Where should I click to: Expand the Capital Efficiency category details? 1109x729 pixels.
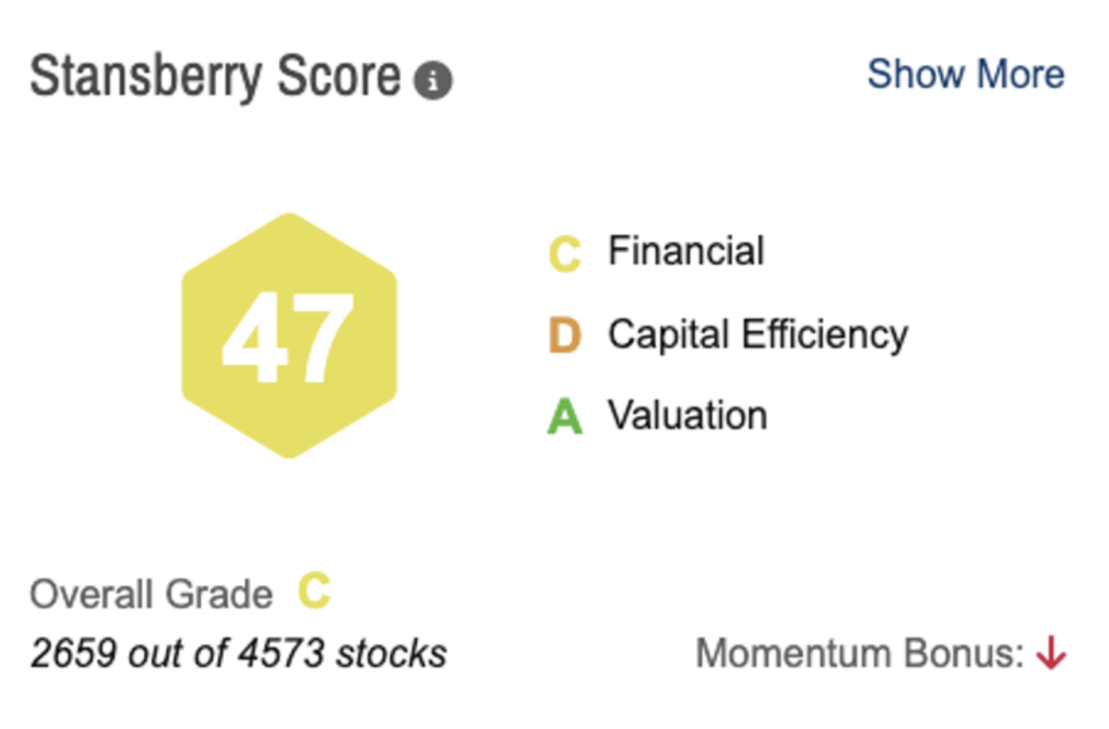(x=758, y=334)
